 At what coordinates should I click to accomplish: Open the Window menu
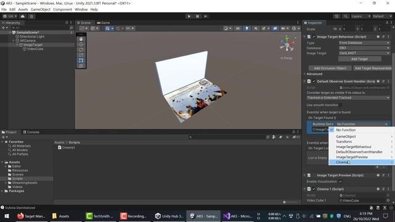coord(81,10)
